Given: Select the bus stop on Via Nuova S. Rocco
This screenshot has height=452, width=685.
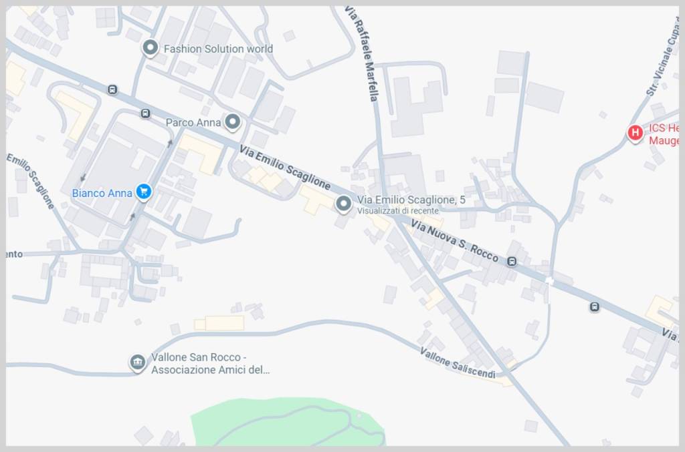Looking at the screenshot, I should pyautogui.click(x=512, y=262).
